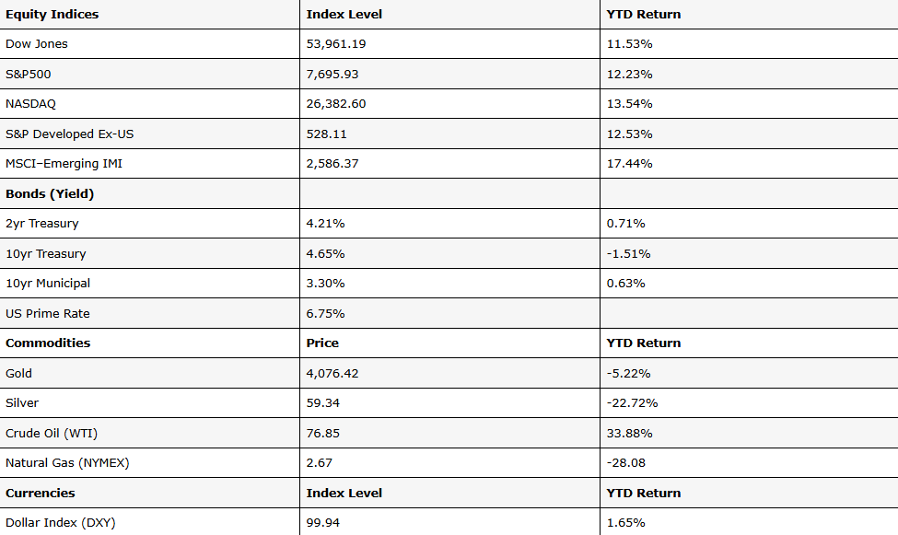The image size is (898, 535).
Task: Select the Dow Jones index level 53,961.19
Action: click(336, 44)
